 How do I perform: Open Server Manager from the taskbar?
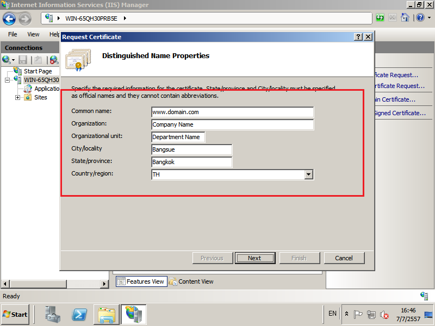(x=53, y=314)
